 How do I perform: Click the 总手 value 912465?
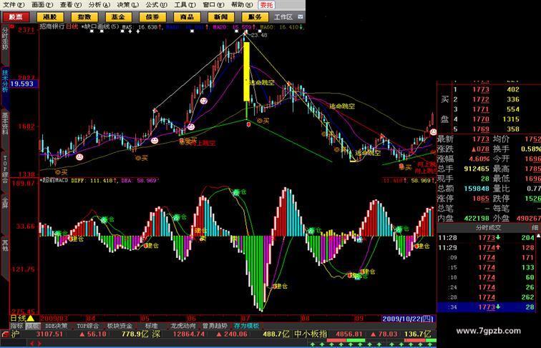(x=476, y=169)
